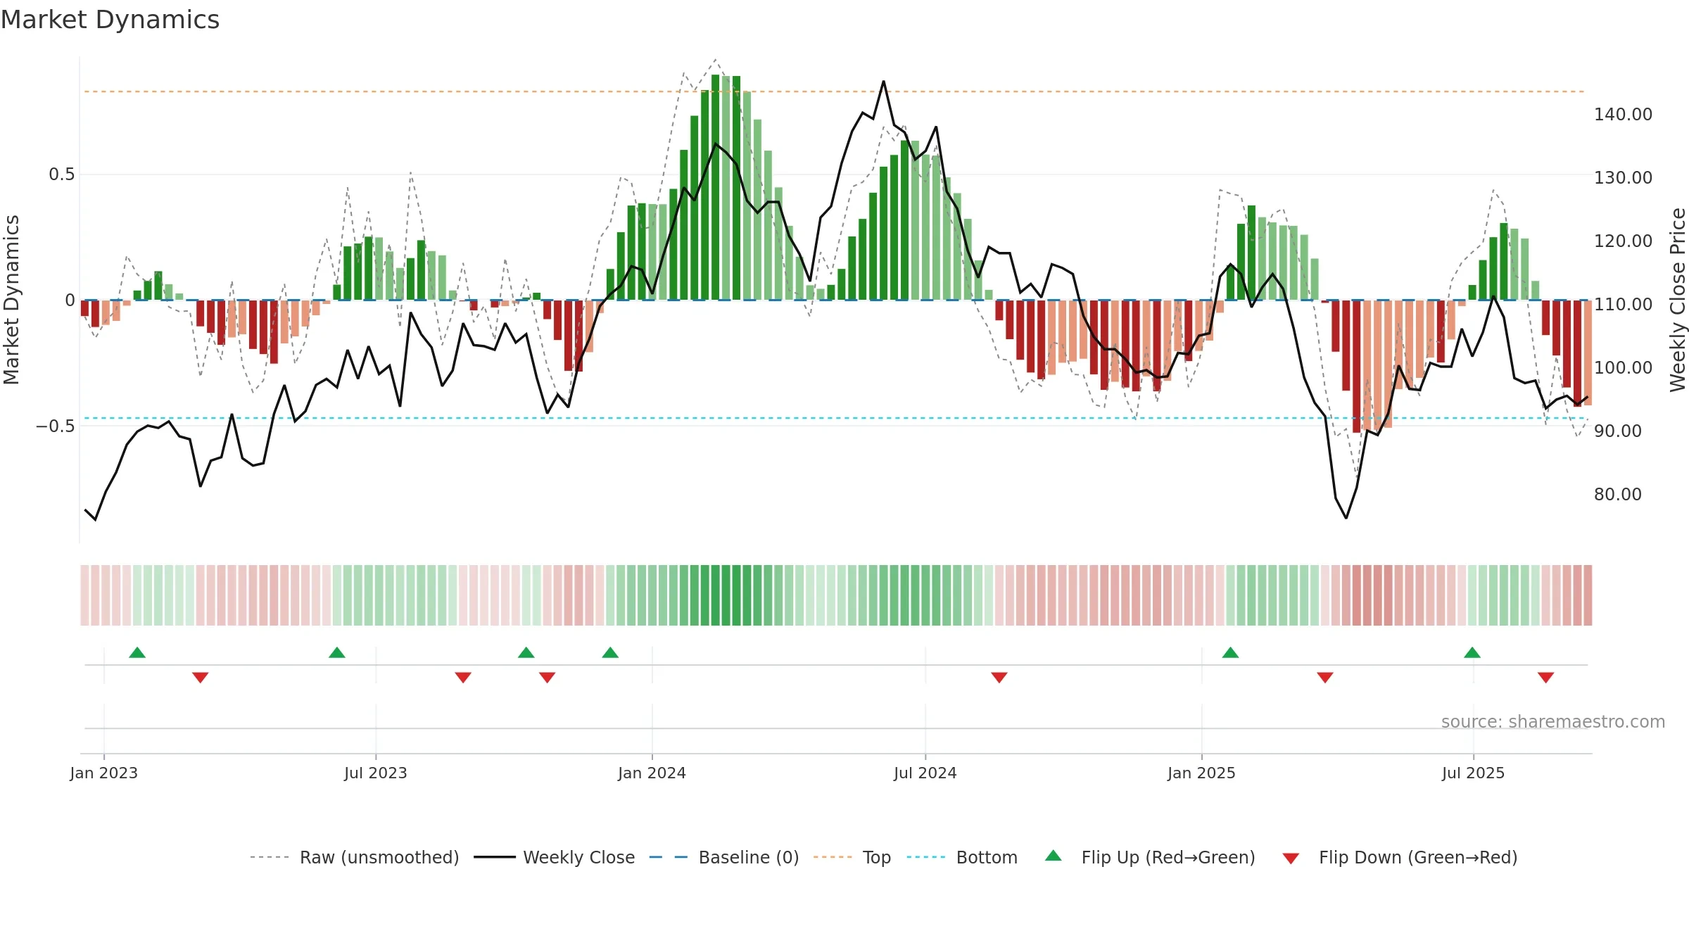
Task: Click the Flip Up triangle in late January 2023
Action: (137, 652)
